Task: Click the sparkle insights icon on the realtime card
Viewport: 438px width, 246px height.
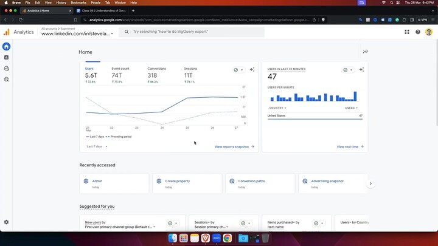Action: [362, 70]
